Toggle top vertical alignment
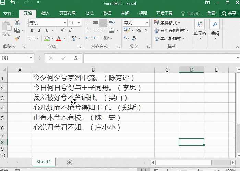240x171 pixels. (x=88, y=22)
